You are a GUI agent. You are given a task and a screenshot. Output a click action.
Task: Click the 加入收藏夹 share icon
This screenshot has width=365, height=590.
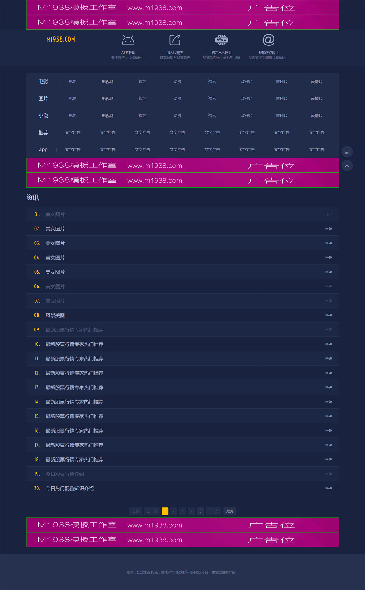point(175,40)
